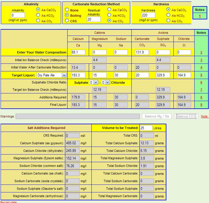Open Note 5 for Target Liquor
Viewport: 209px width, 203px height.
click(x=201, y=75)
